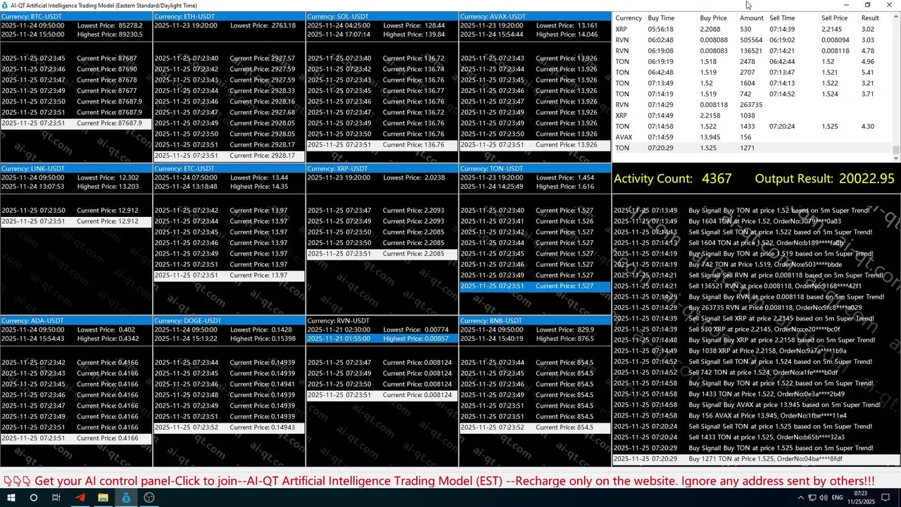This screenshot has height=507, width=901.
Task: Select RVN open trade with amount 263735
Action: click(x=752, y=105)
